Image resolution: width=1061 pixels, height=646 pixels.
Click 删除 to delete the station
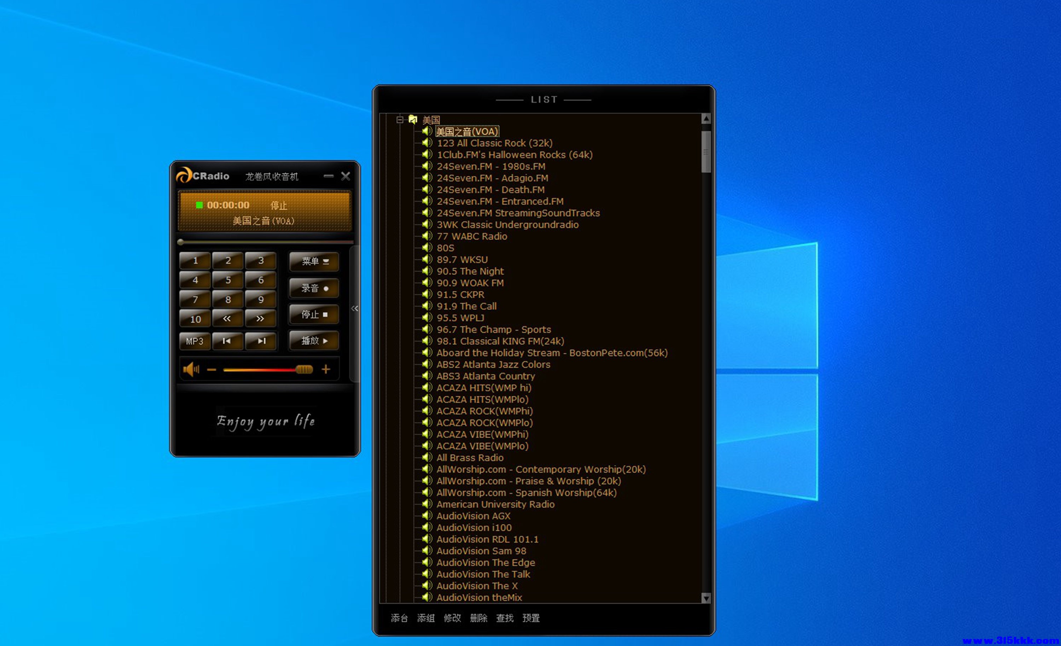coord(479,618)
